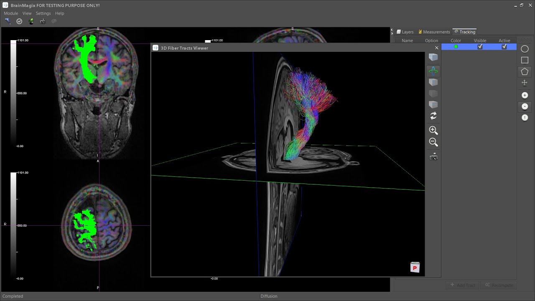The width and height of the screenshot is (535, 301).
Task: Click the greyed-out brain icon in main toolbar
Action: click(x=54, y=21)
